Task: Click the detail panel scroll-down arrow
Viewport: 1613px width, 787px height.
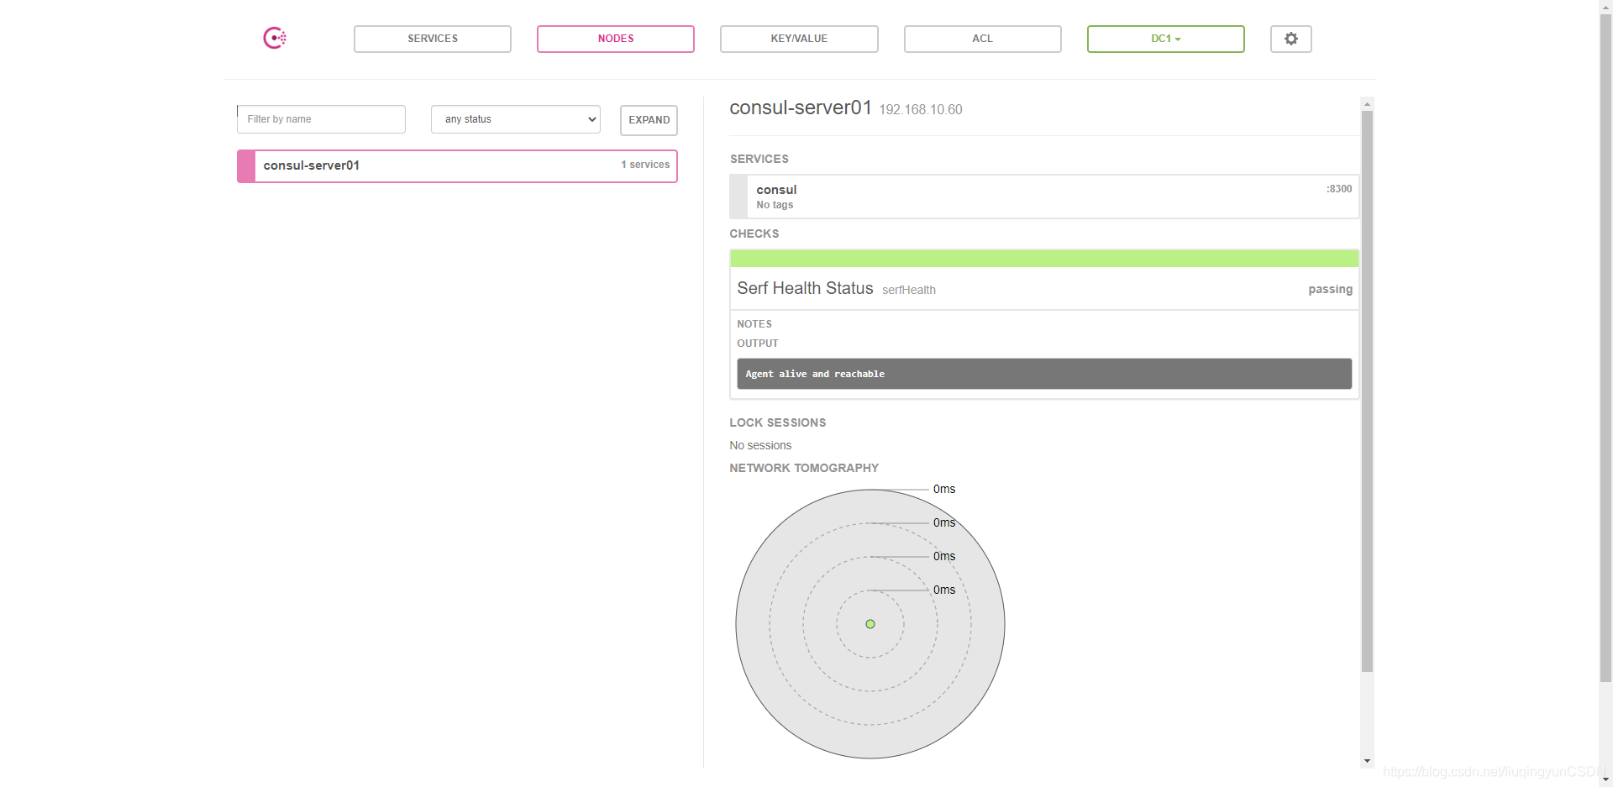Action: tap(1367, 761)
